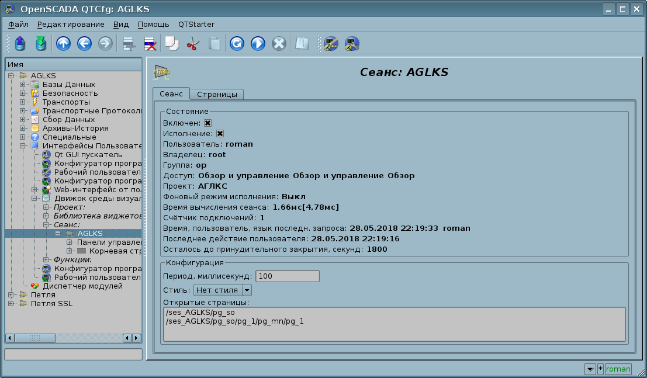The image size is (647, 378).
Task: Expand the Архивы-История node
Action: tap(23, 129)
